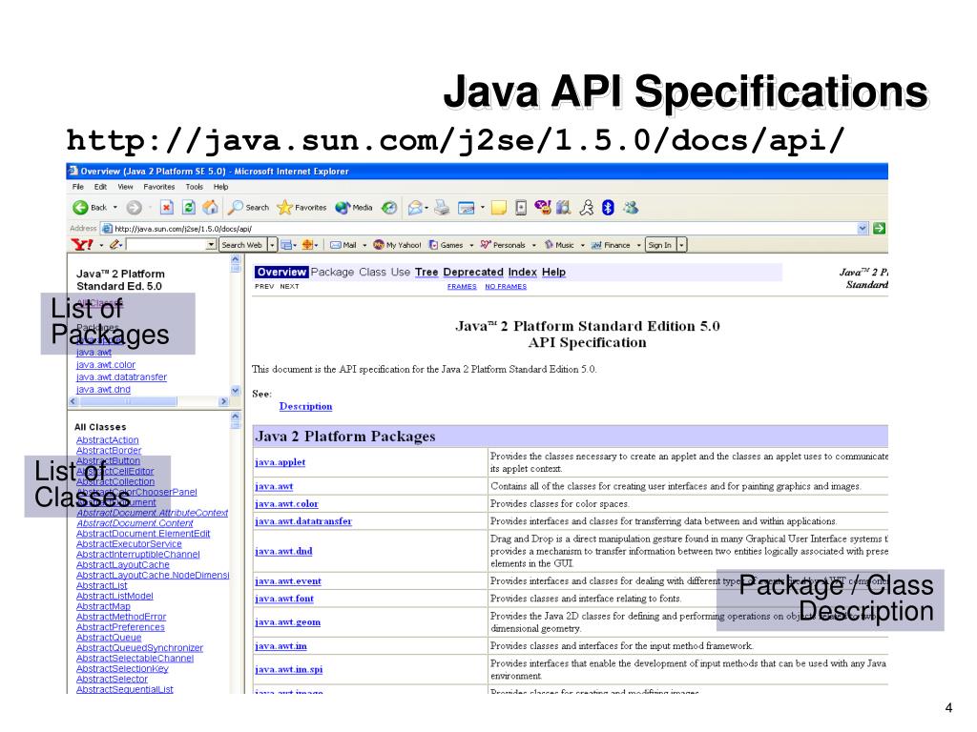Open the dropdown arrow next to Sign In

(681, 245)
